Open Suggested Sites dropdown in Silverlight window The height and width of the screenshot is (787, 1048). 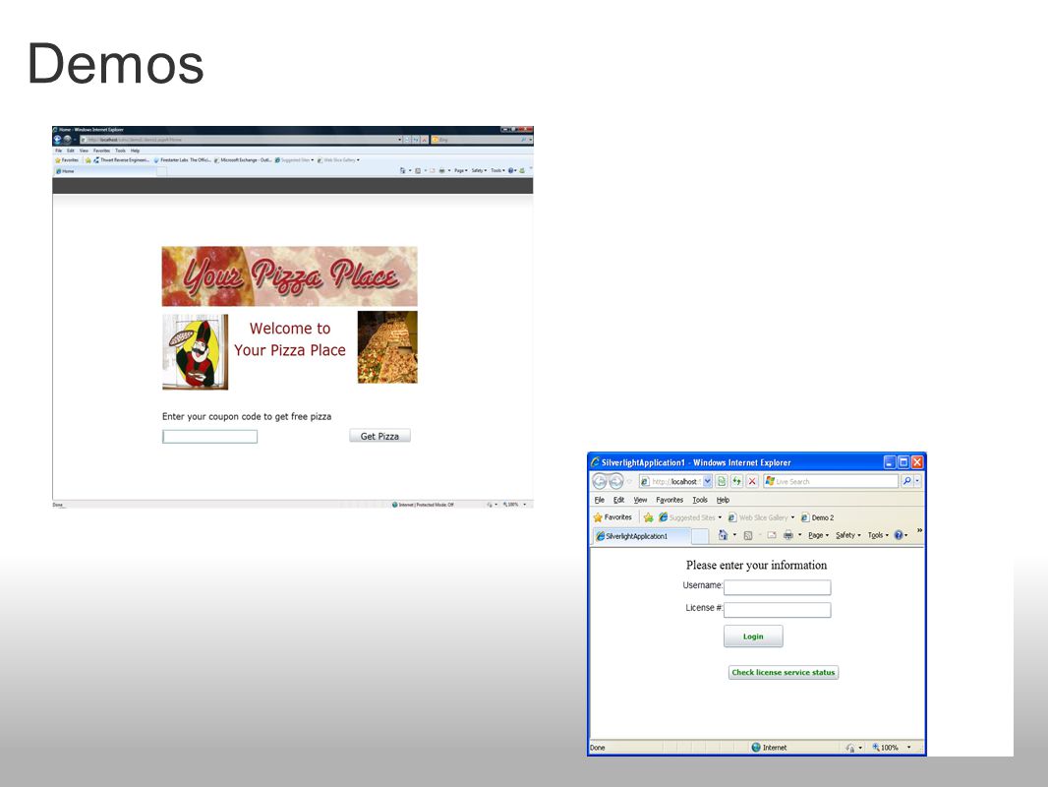[720, 517]
